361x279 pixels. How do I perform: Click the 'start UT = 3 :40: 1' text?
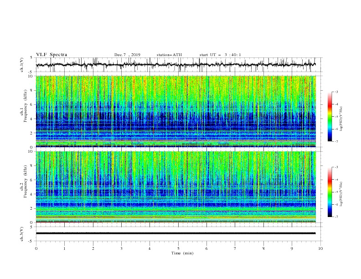(220, 55)
